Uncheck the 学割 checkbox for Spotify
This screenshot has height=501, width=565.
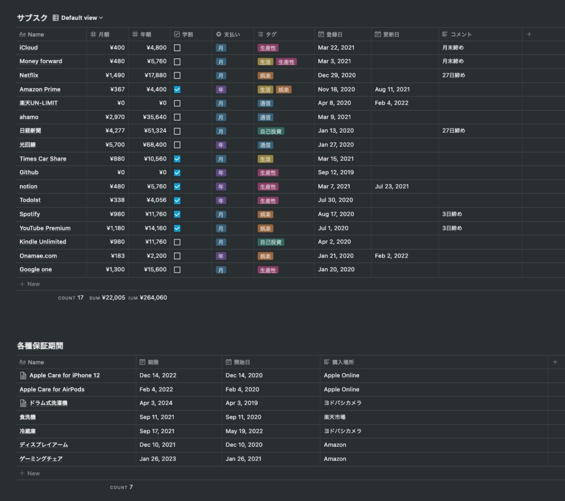click(x=177, y=214)
